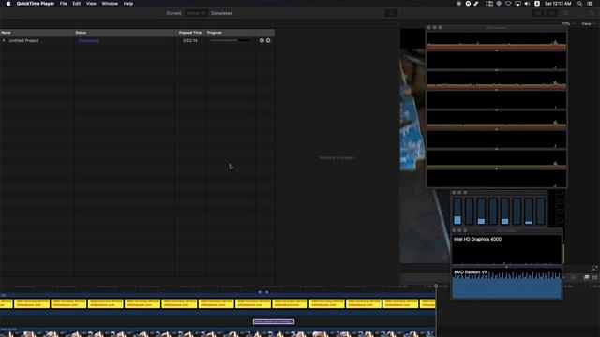Click the Status column header

(125, 33)
